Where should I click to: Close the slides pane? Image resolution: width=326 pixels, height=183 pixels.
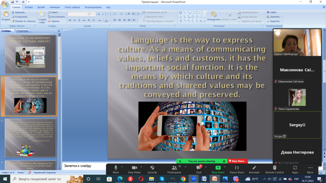[x=59, y=30]
